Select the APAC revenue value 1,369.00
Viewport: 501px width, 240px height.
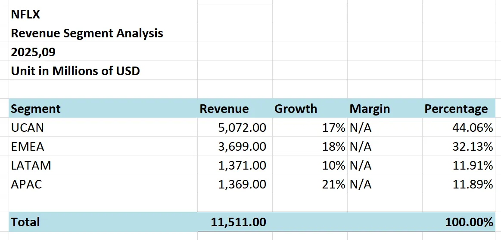[x=242, y=184]
